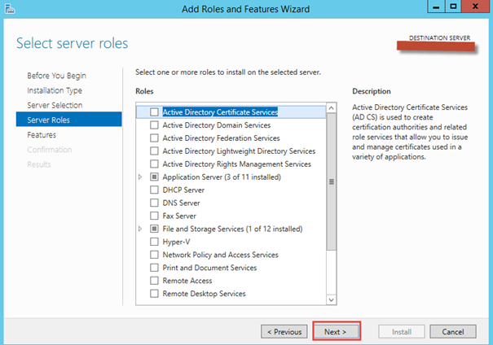Open the Features wizard step
This screenshot has height=345, width=493.
click(x=42, y=135)
